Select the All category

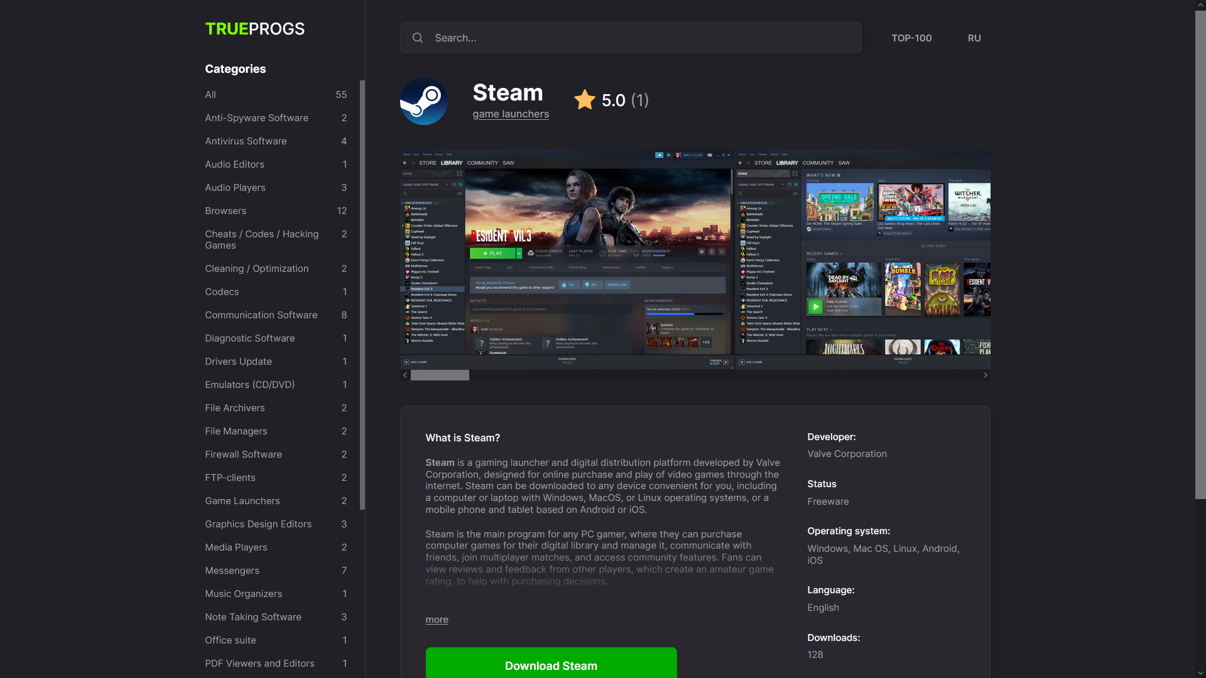[276, 95]
